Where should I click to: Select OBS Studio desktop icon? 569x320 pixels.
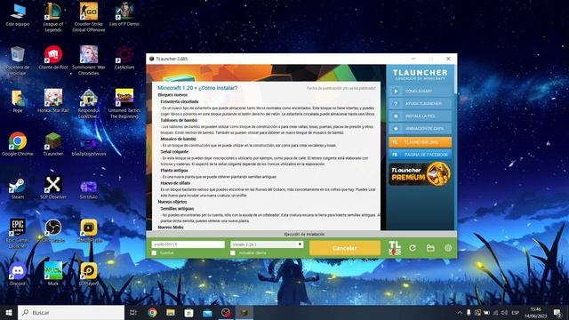[x=53, y=231]
